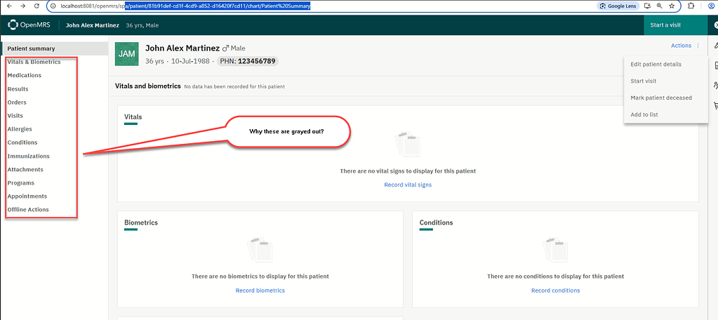Viewport: 718px width, 320px height.
Task: Choose Mark patient deceased option
Action: click(660, 98)
